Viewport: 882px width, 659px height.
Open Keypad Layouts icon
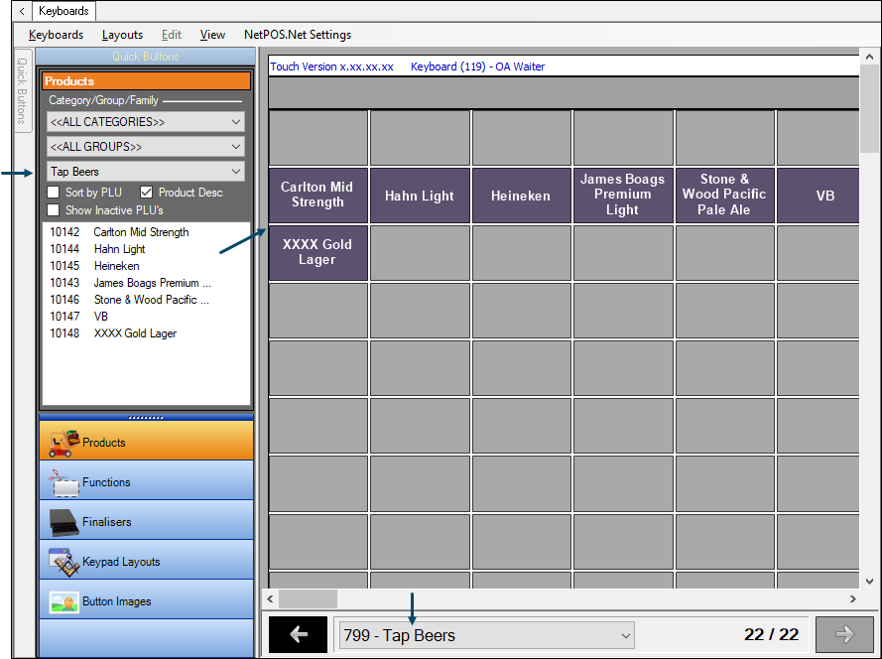[63, 562]
